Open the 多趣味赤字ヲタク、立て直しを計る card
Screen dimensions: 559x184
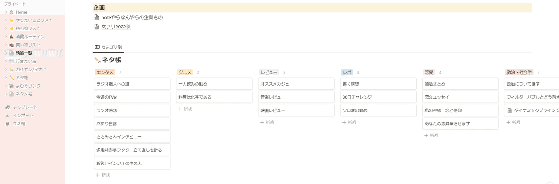(x=132, y=150)
